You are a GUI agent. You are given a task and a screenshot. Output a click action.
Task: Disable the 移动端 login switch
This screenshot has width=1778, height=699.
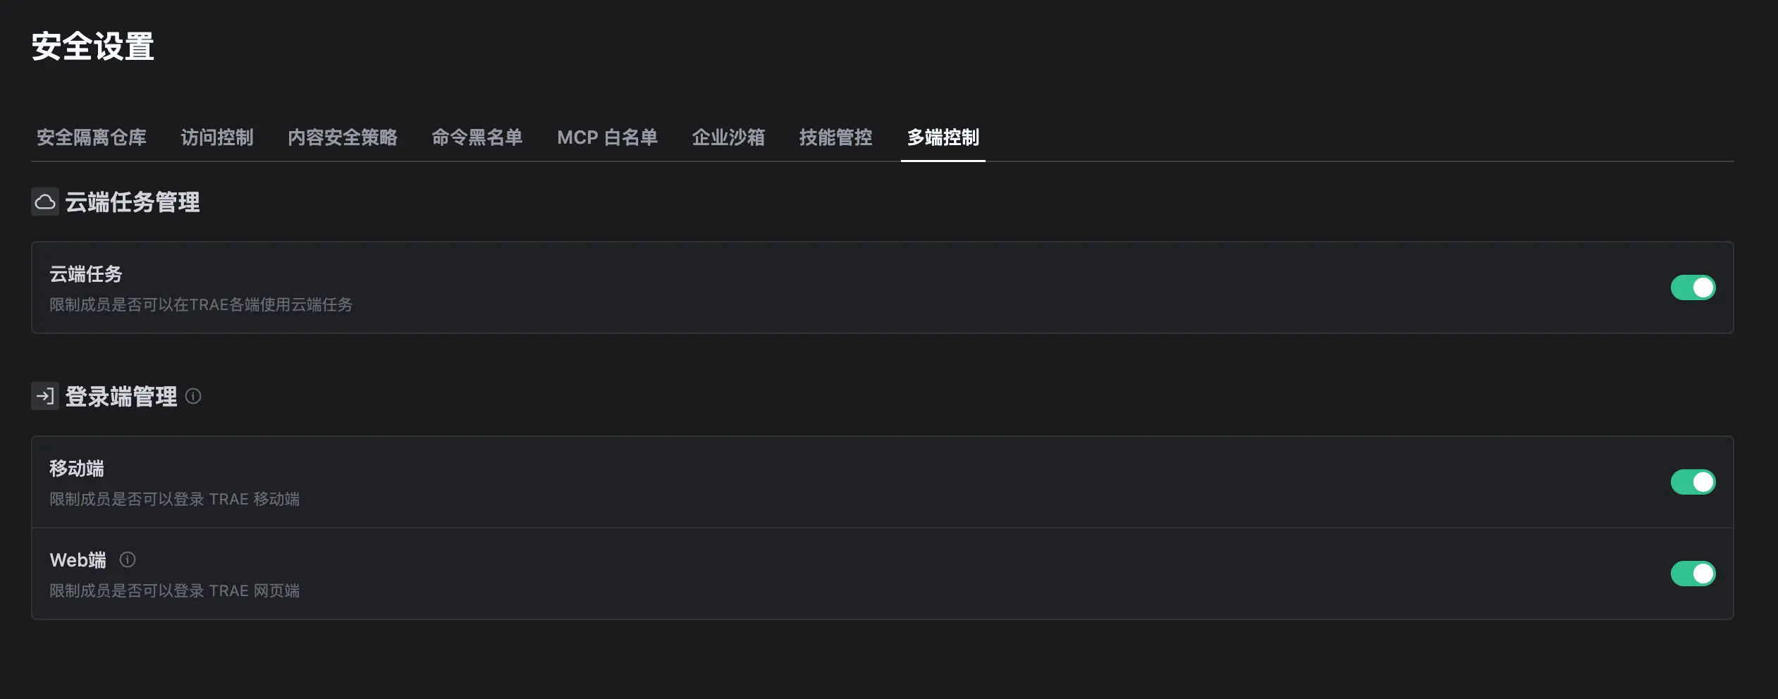[x=1693, y=482]
